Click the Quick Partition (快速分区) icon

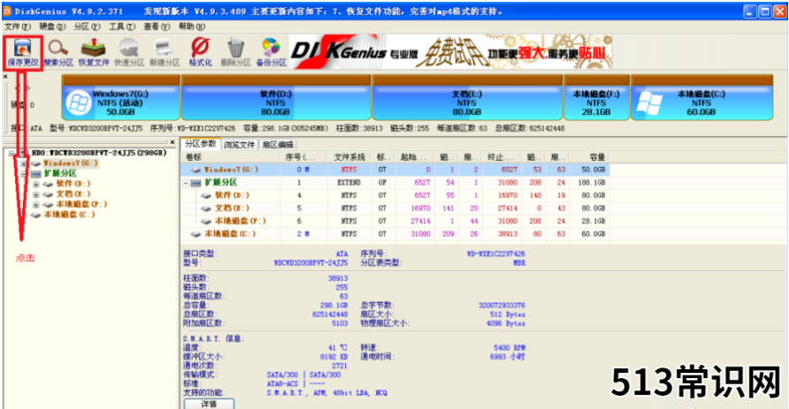[x=129, y=52]
